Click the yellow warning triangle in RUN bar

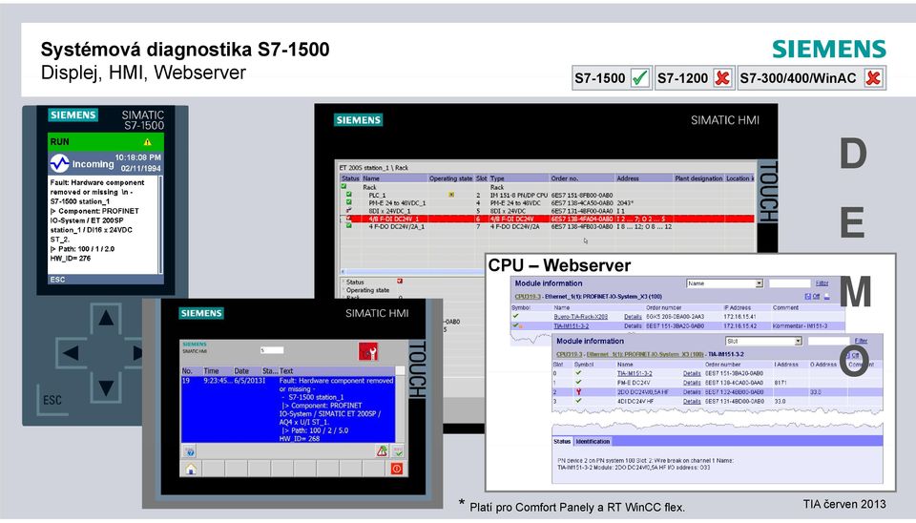tap(147, 142)
